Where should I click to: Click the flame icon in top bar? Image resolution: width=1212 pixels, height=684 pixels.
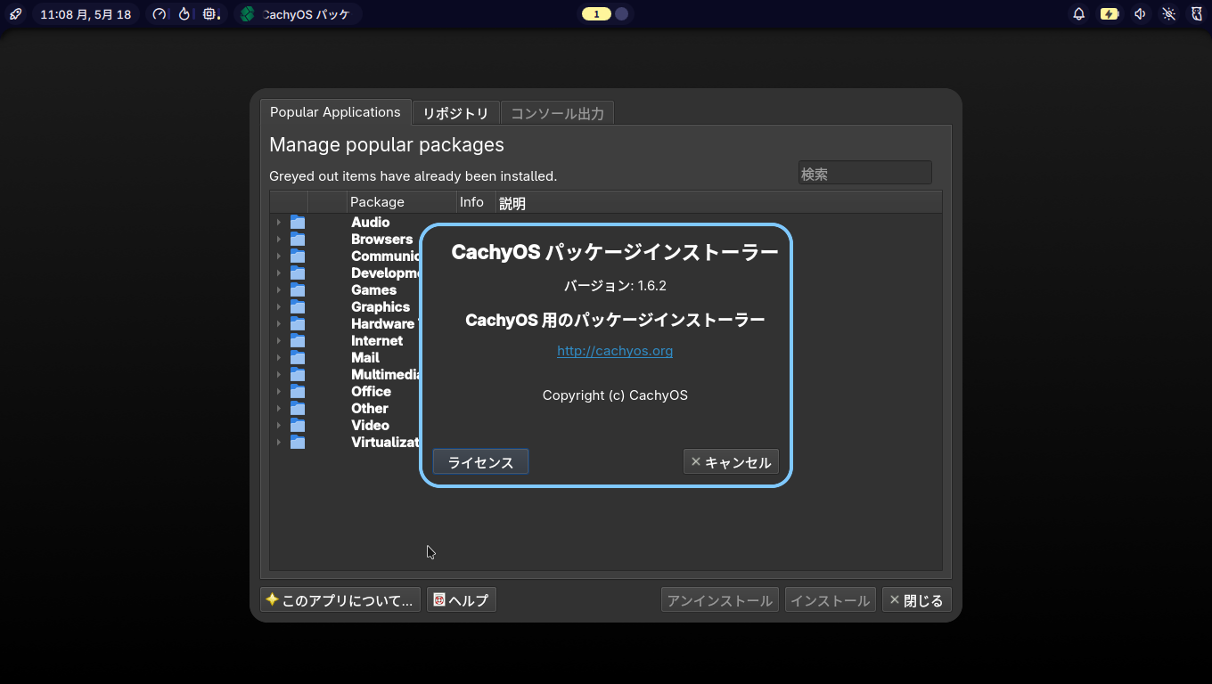(184, 14)
